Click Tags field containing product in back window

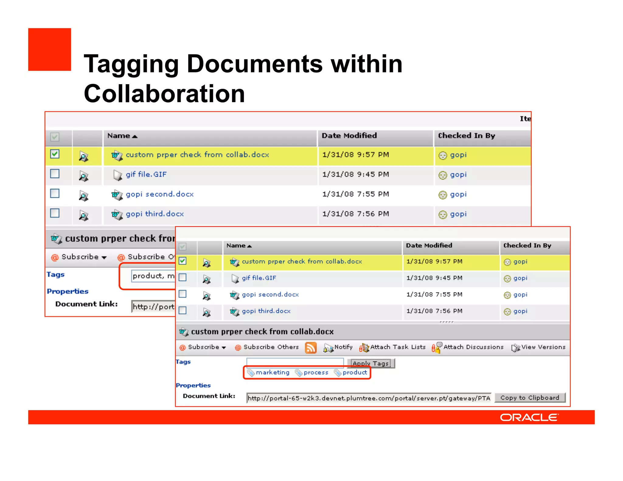pos(153,276)
